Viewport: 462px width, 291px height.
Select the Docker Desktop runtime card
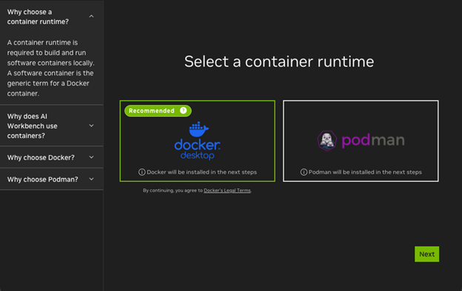point(198,141)
